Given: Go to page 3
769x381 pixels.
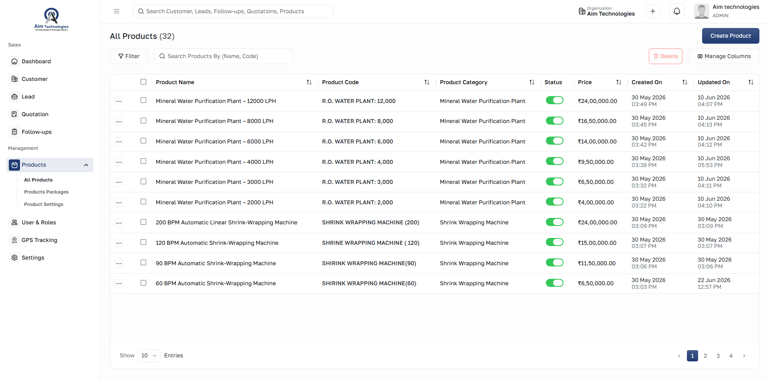Looking at the screenshot, I should 718,356.
